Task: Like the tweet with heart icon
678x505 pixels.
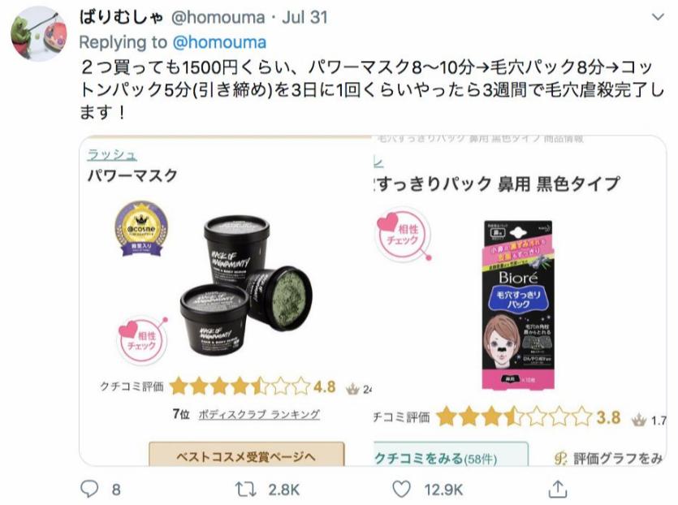Action: [401, 490]
